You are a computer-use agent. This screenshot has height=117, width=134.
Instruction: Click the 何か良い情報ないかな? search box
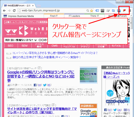pos(26,40)
